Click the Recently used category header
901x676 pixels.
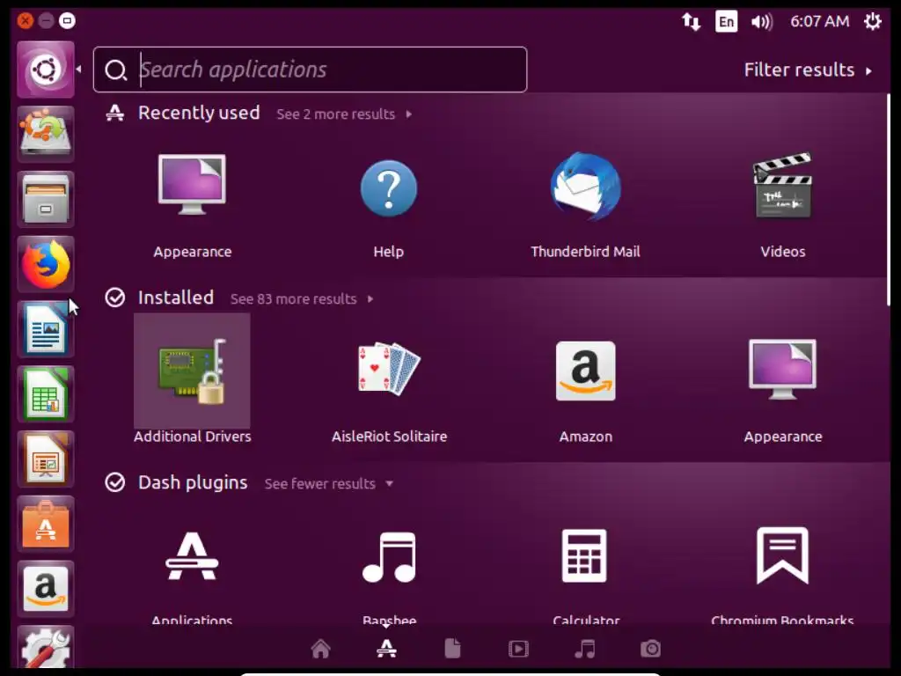click(x=199, y=113)
